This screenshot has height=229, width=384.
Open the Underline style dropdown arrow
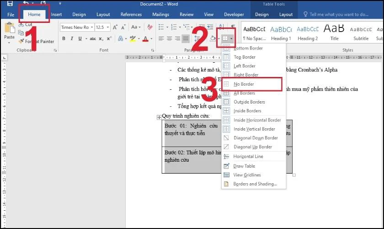86,39
